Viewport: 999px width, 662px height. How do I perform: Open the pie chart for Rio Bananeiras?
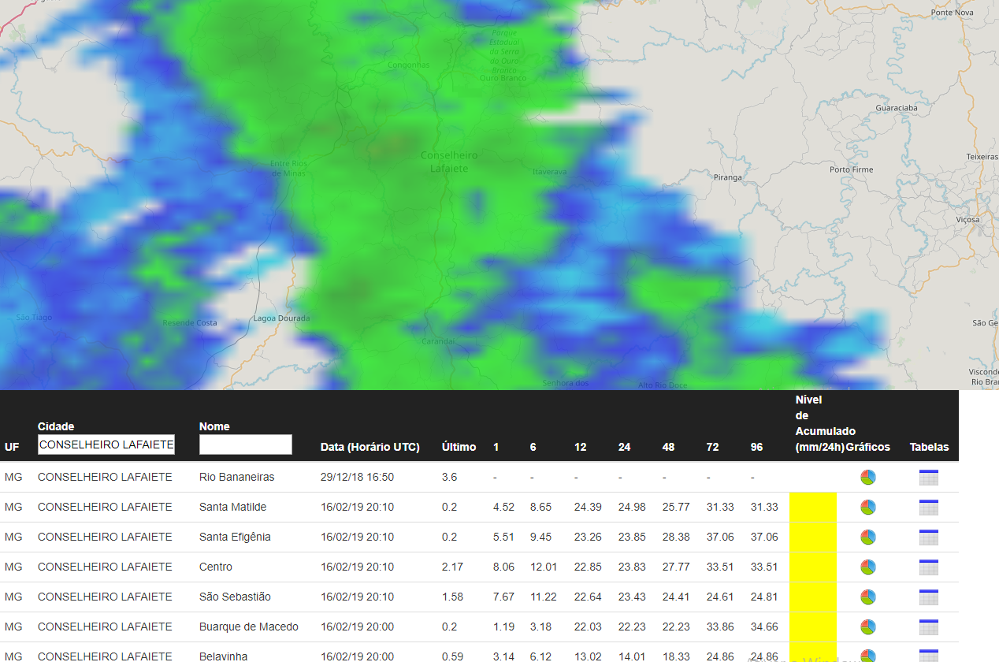click(x=867, y=478)
